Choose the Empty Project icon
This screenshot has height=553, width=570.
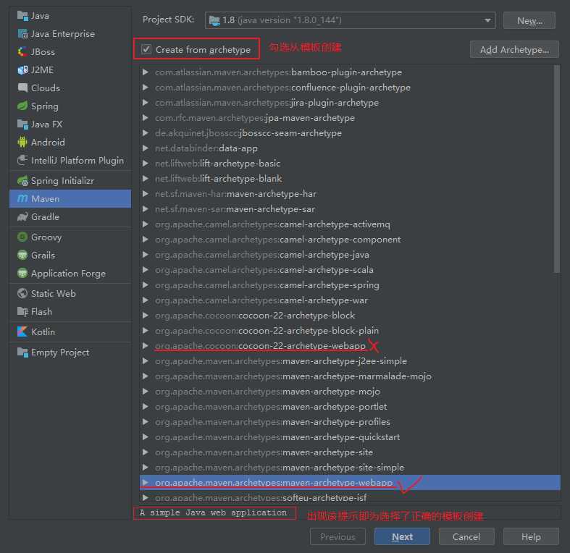pyautogui.click(x=22, y=353)
